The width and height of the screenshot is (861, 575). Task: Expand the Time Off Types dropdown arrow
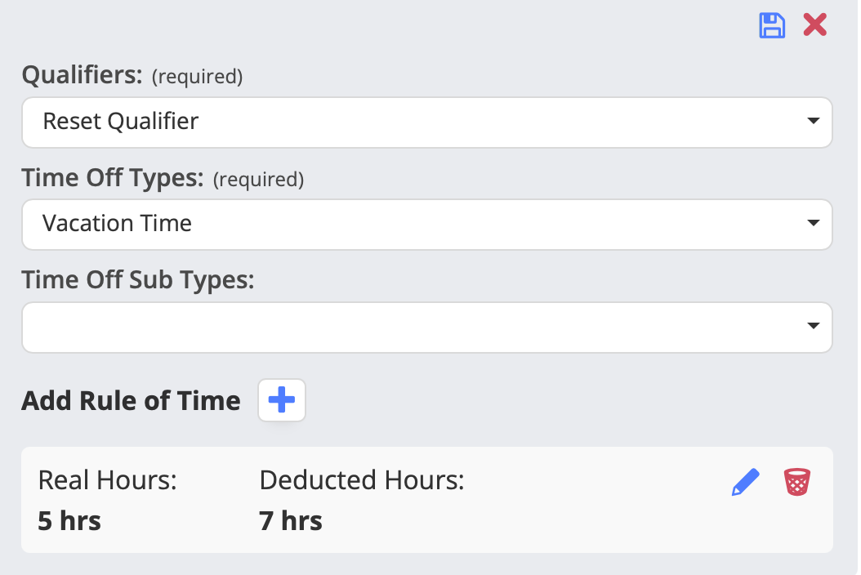pyautogui.click(x=814, y=223)
